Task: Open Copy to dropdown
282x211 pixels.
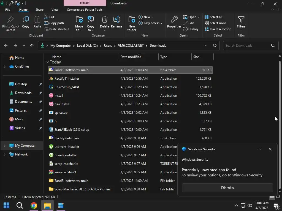Action: click(x=90, y=23)
